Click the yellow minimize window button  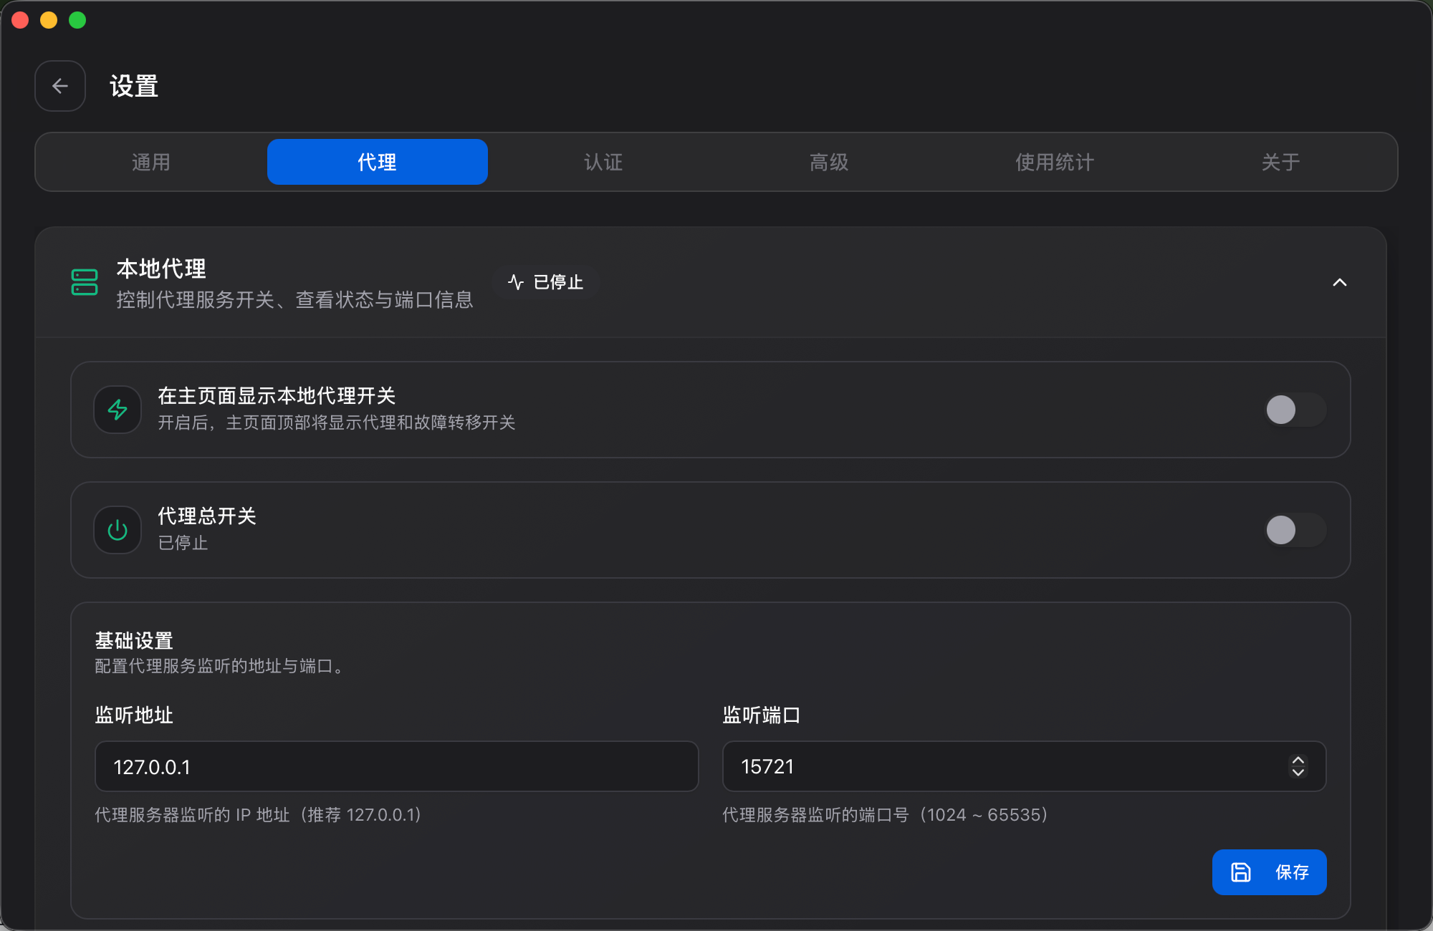(x=49, y=20)
